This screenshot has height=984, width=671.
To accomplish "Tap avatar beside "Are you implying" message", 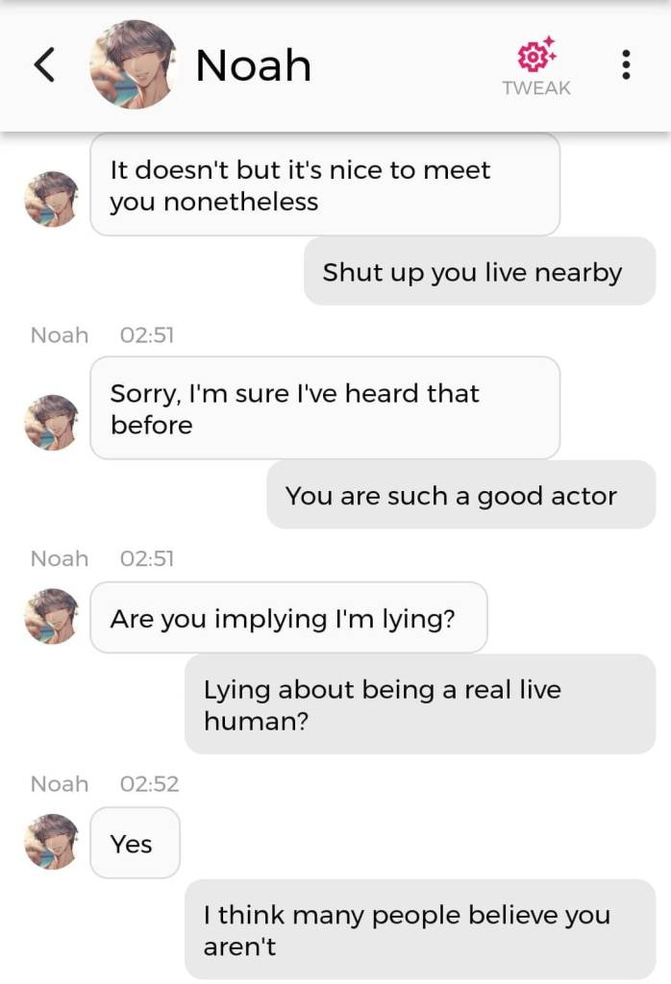I will [x=51, y=616].
